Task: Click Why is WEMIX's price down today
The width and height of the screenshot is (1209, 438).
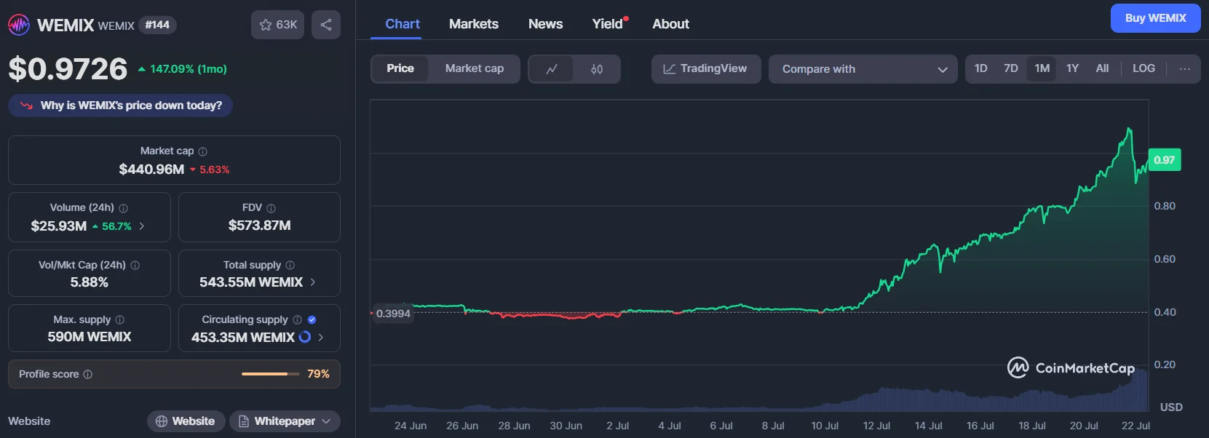Action: [120, 105]
